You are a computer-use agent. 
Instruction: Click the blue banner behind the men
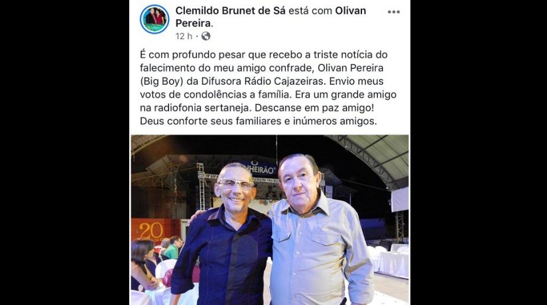coord(261,169)
